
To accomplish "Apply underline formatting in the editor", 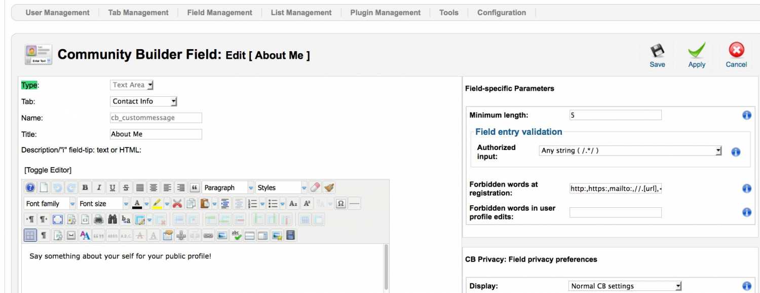I will 112,188.
